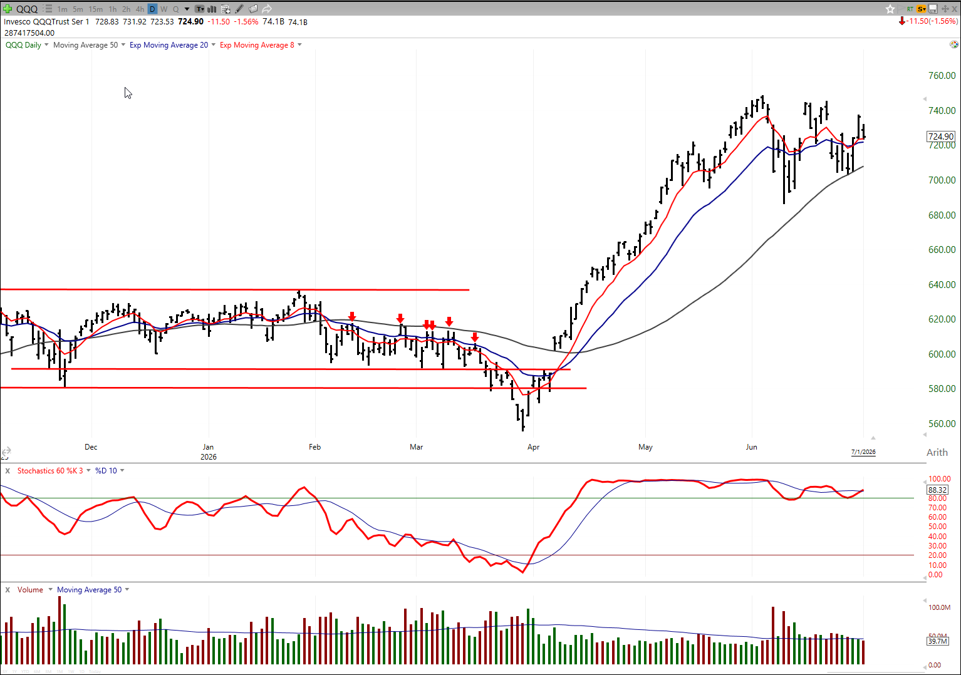The image size is (961, 675).
Task: Click the Arith scale type label
Action: coord(937,453)
